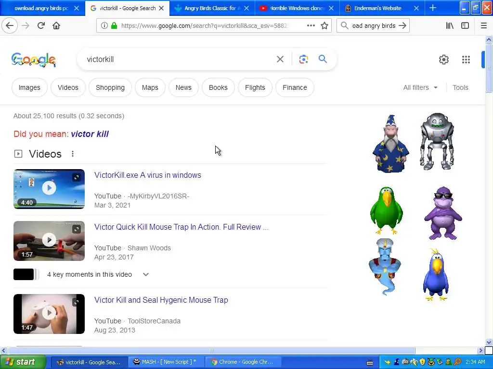
Task: Switch to MASH New Script taskbar window
Action: [x=166, y=362]
